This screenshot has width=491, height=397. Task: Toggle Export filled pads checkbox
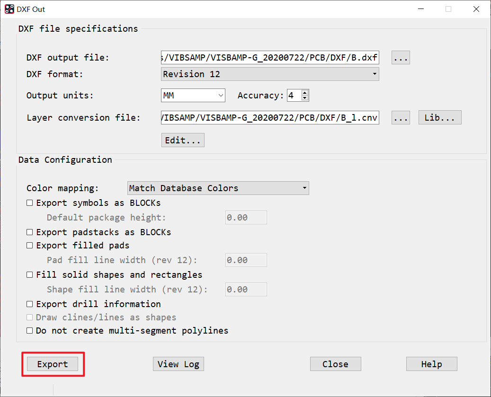tap(30, 246)
